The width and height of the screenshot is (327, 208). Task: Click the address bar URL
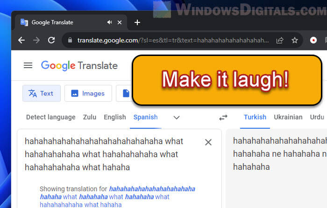pos(173,40)
